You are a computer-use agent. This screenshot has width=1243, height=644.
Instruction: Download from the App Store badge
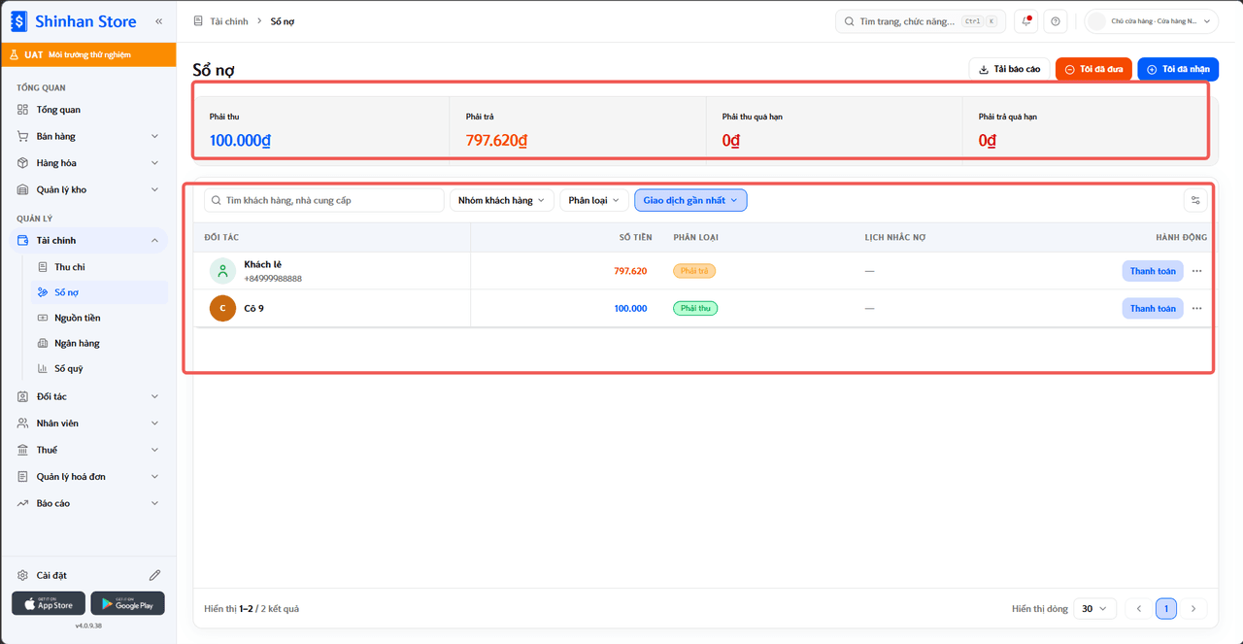(x=49, y=603)
